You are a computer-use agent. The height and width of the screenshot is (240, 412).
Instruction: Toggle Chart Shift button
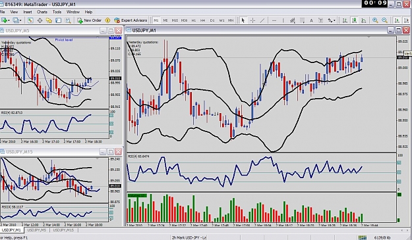click(x=406, y=20)
